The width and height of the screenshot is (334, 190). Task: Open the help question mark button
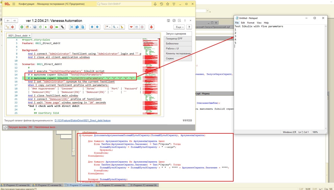pyautogui.click(x=189, y=27)
